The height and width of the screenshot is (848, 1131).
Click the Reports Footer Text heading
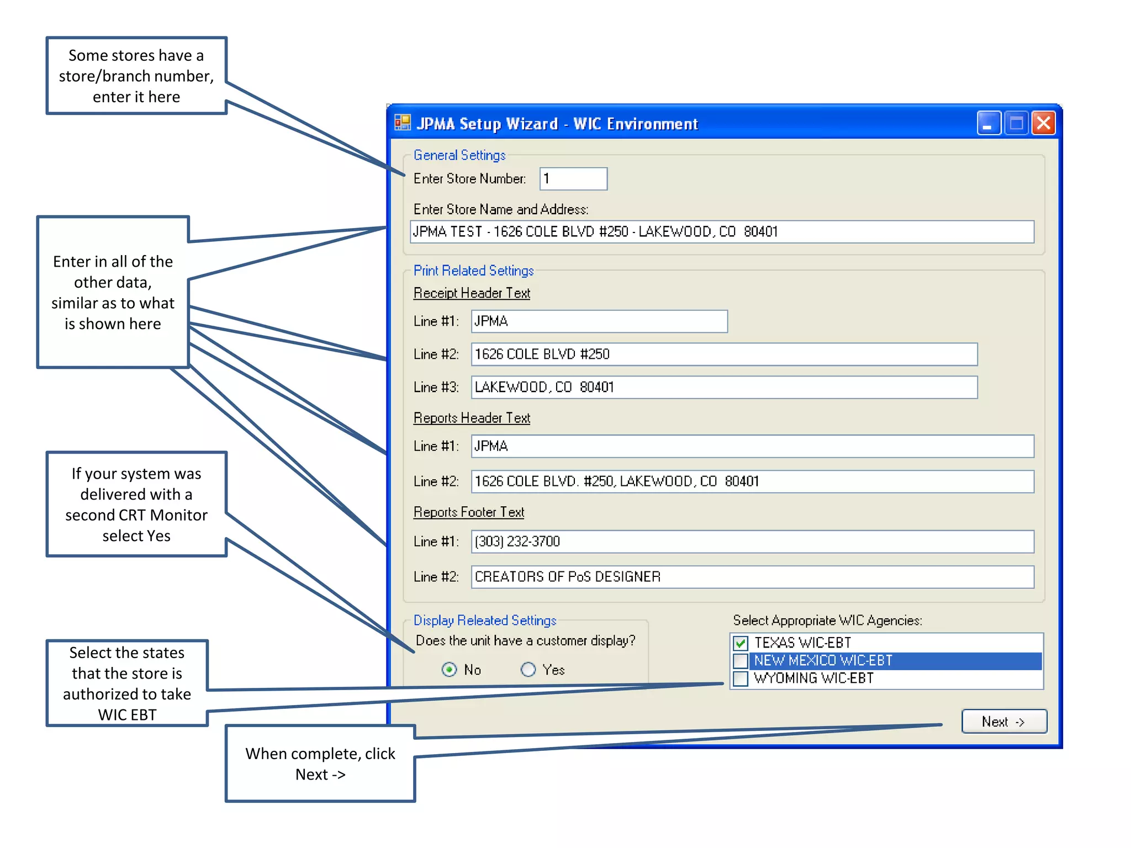pyautogui.click(x=469, y=512)
